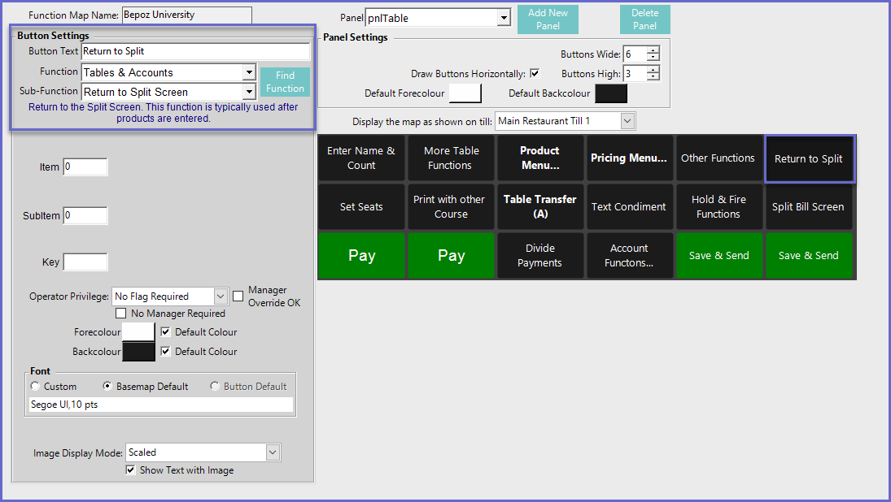The width and height of the screenshot is (891, 502).
Task: Toggle Backcolour Default Colour checkbox
Action: [165, 351]
